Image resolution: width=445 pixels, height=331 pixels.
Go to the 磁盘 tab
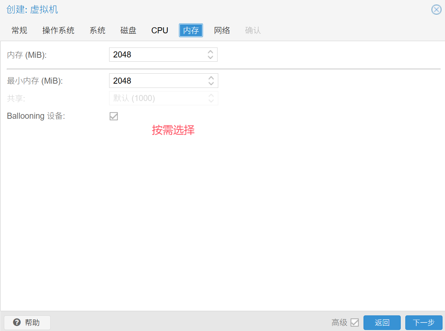coord(128,30)
